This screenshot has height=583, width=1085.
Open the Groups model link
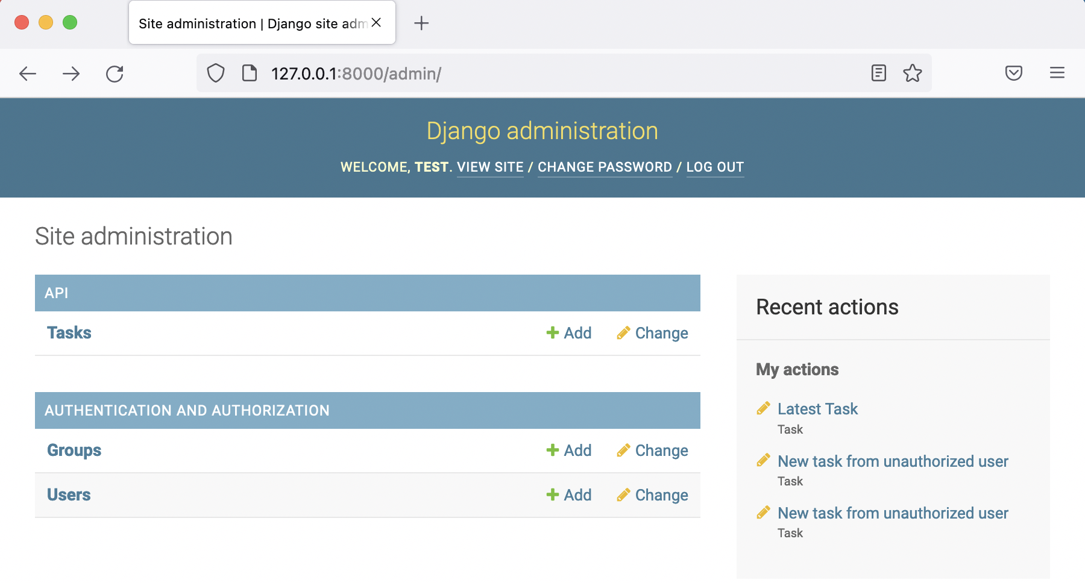pos(74,450)
